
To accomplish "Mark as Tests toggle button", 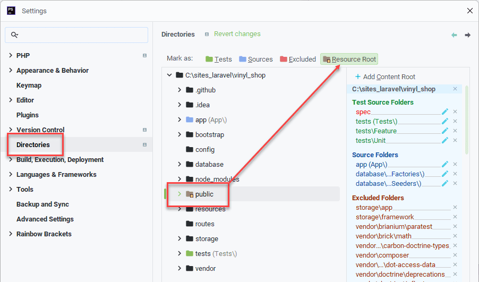I will 219,59.
